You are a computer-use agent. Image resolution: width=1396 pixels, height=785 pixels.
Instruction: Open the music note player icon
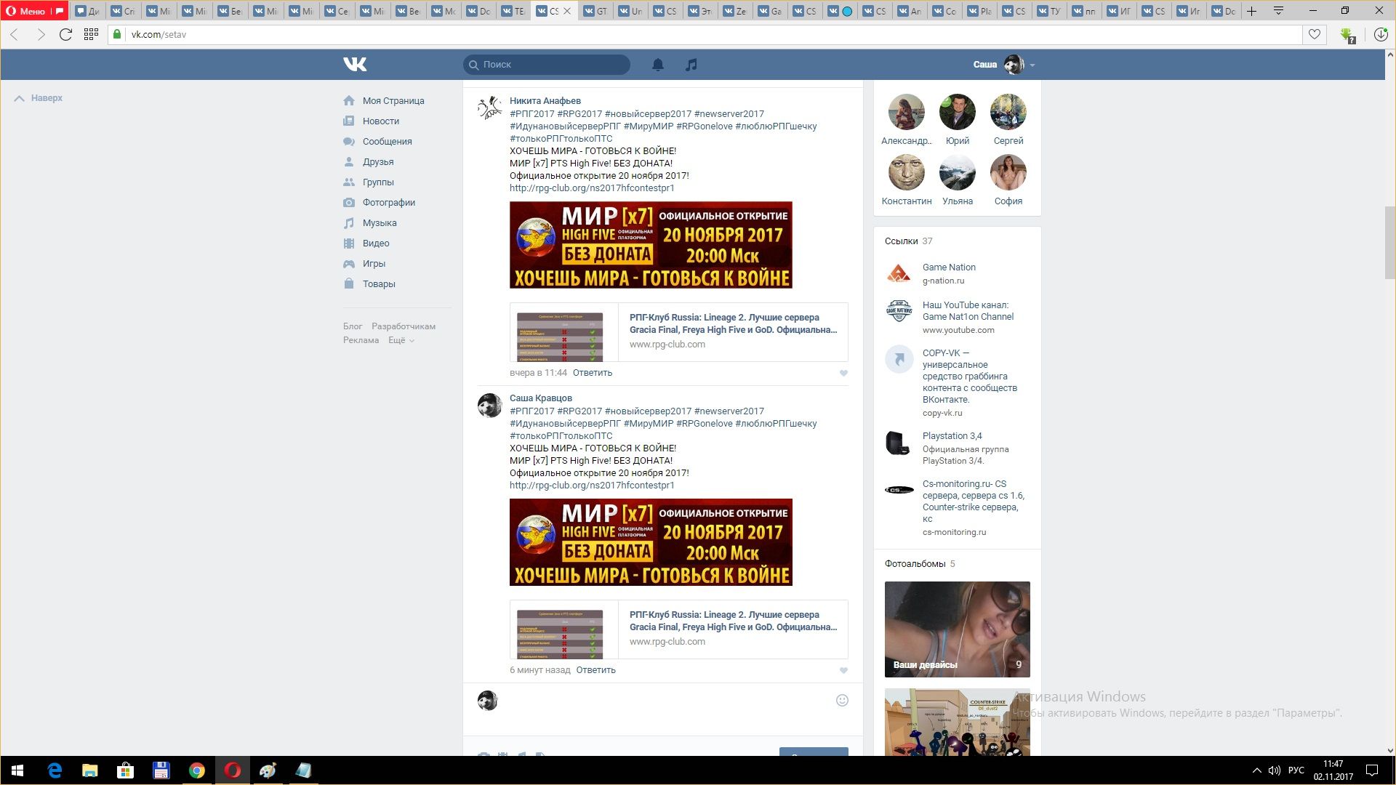[x=691, y=65]
